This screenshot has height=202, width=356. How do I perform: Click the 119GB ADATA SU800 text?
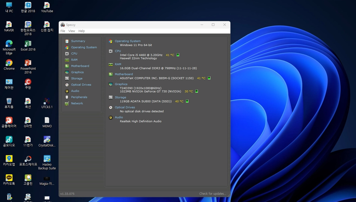coord(146,102)
